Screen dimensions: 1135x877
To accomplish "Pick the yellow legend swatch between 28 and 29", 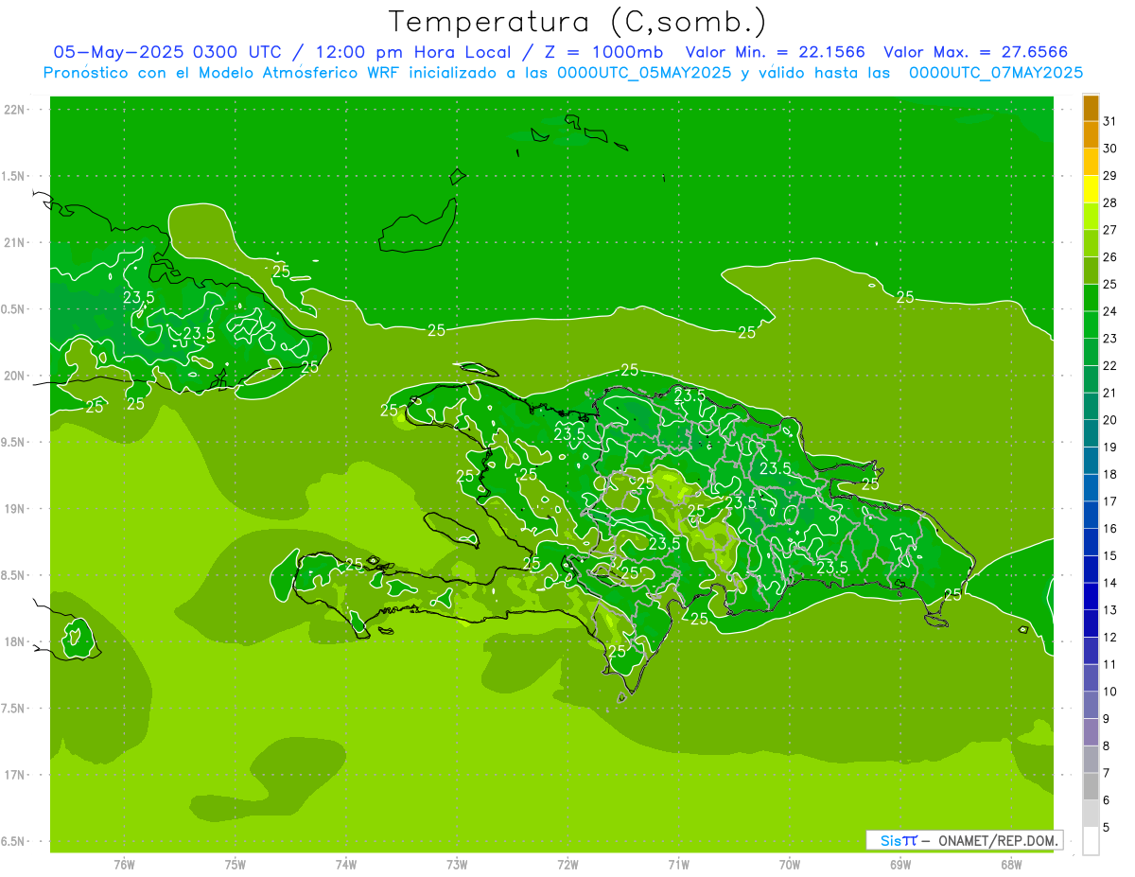I will [1091, 189].
